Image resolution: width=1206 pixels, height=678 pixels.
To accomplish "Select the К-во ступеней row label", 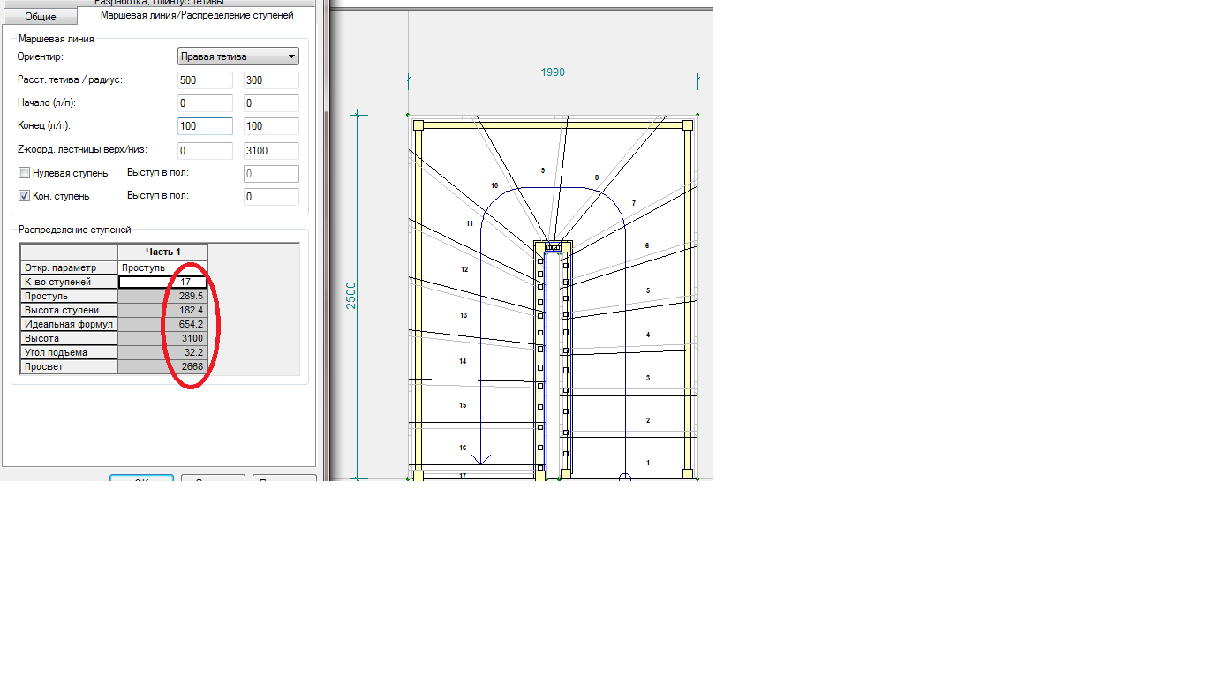I will coord(69,282).
